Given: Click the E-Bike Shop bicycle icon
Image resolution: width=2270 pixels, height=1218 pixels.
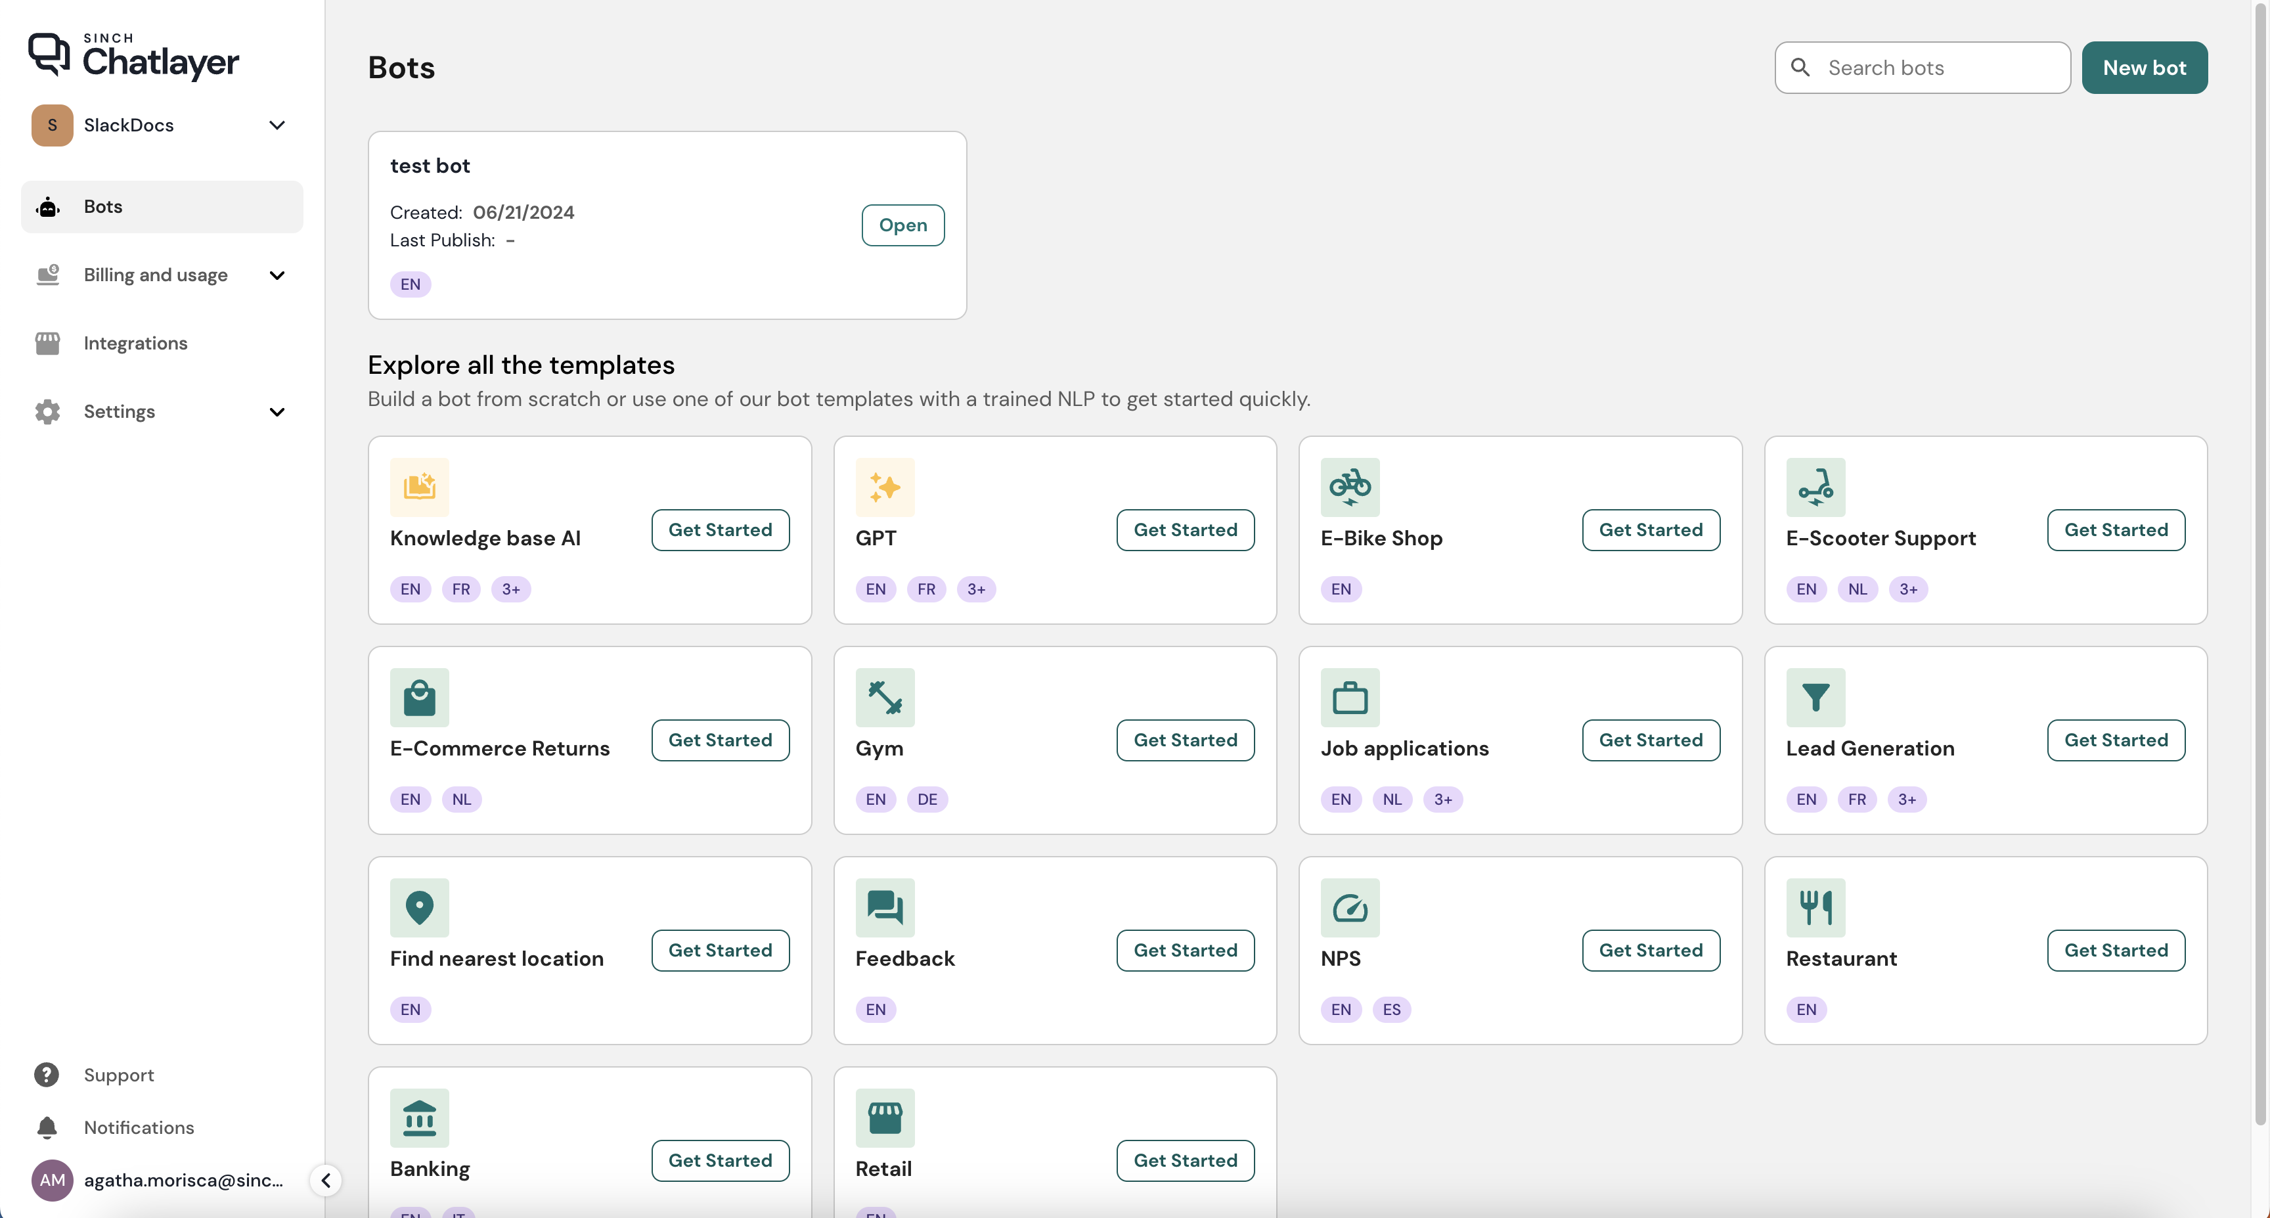Looking at the screenshot, I should coord(1349,487).
